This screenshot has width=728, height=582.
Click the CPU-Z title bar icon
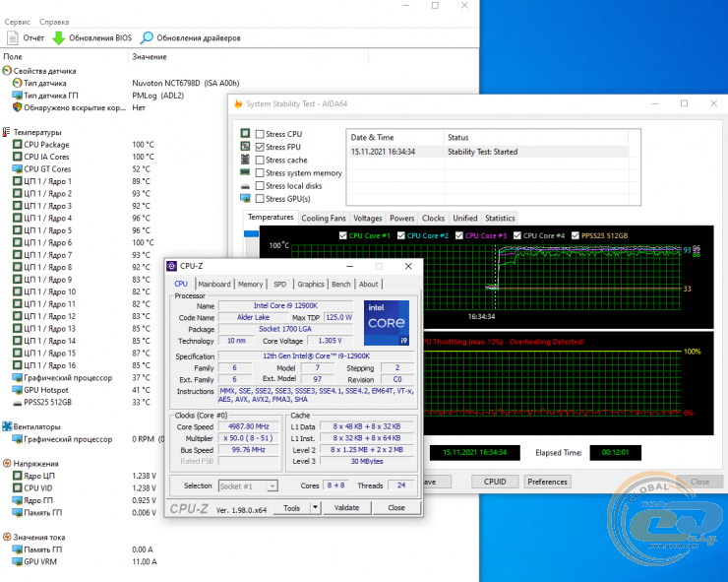click(172, 266)
